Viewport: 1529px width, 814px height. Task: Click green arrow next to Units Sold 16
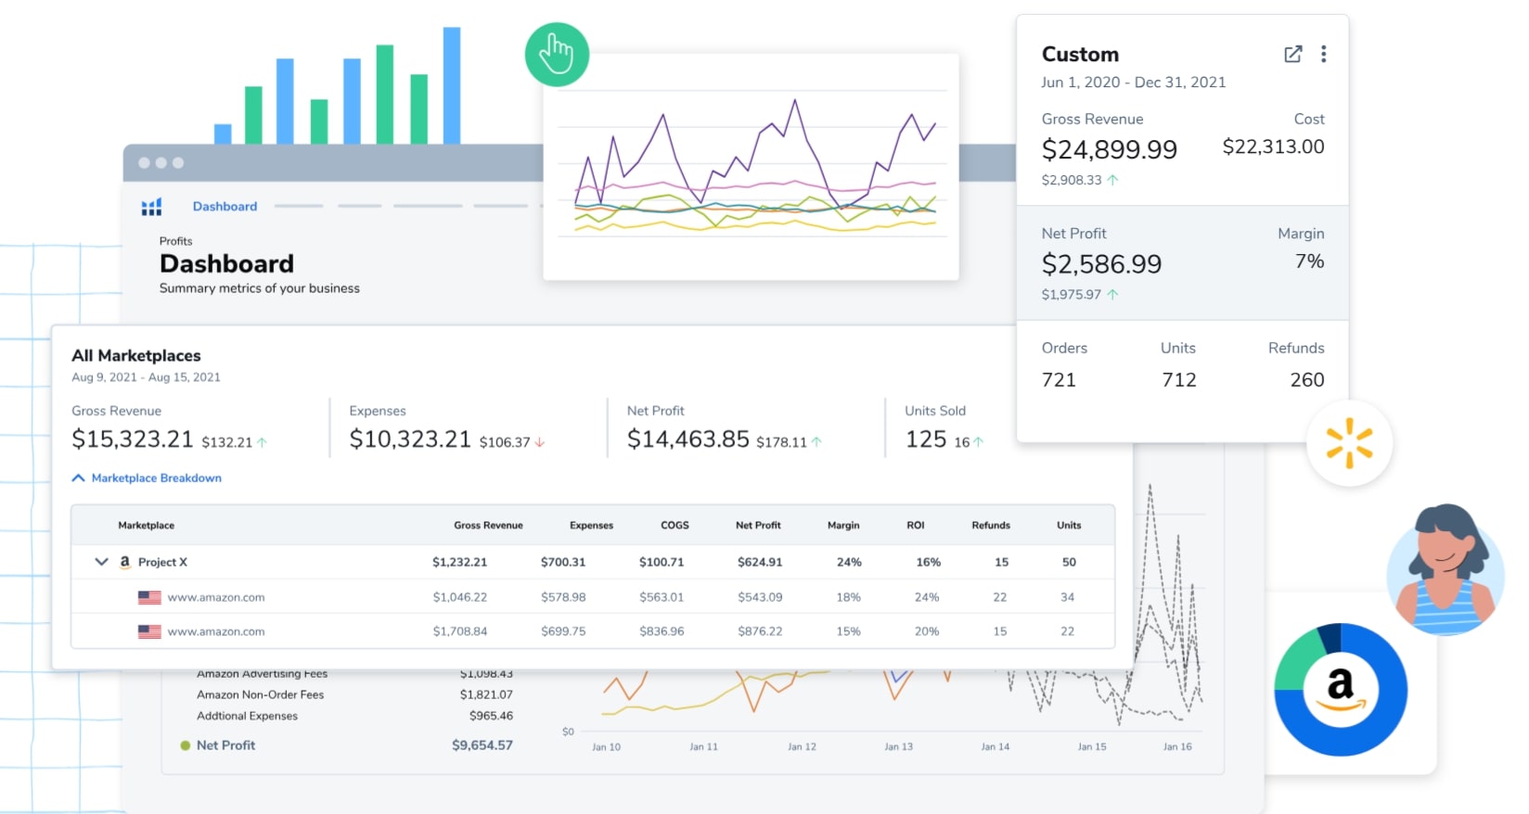tap(978, 443)
